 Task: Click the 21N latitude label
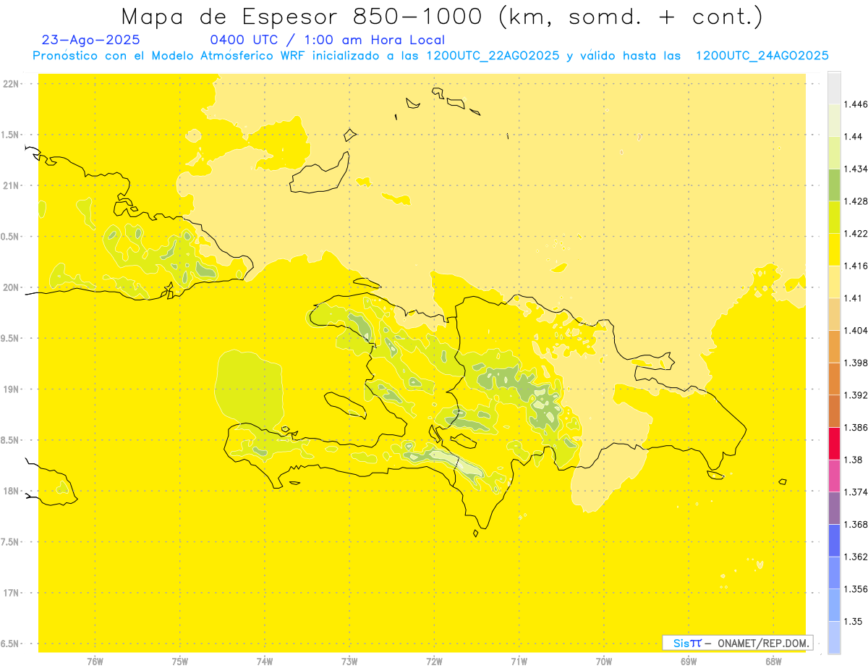[10, 185]
